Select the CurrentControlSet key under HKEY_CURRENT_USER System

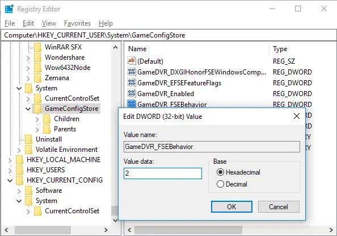click(72, 98)
